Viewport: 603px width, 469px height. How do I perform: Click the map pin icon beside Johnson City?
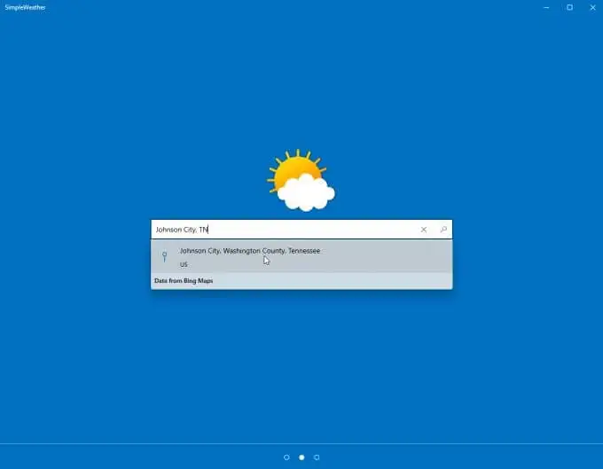pos(165,256)
